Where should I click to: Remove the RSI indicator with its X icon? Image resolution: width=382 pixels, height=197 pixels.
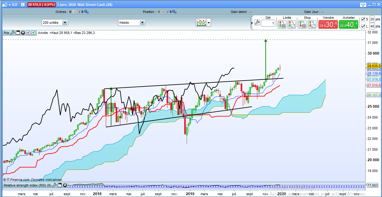click(65, 185)
